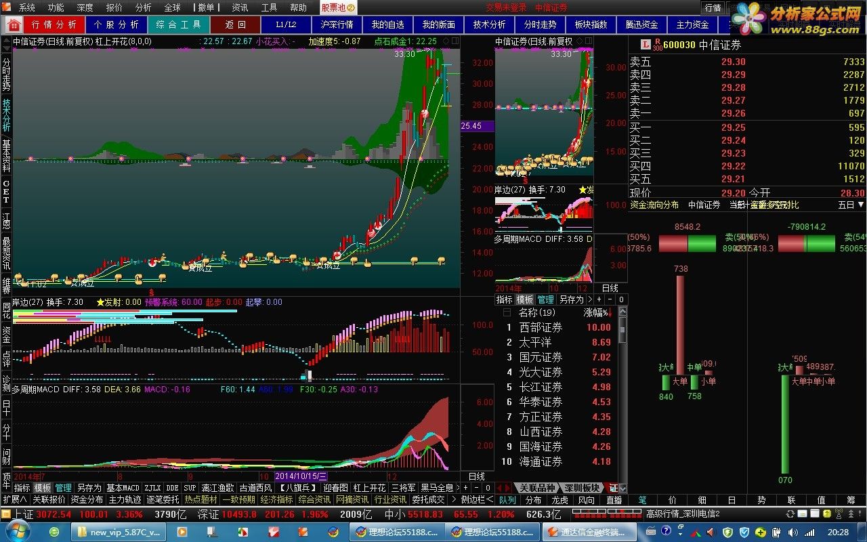
Task: Open 热点题材 news tab
Action: pyautogui.click(x=201, y=500)
